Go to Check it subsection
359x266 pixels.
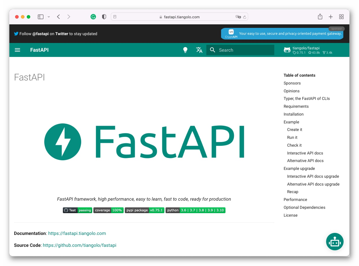(x=294, y=145)
